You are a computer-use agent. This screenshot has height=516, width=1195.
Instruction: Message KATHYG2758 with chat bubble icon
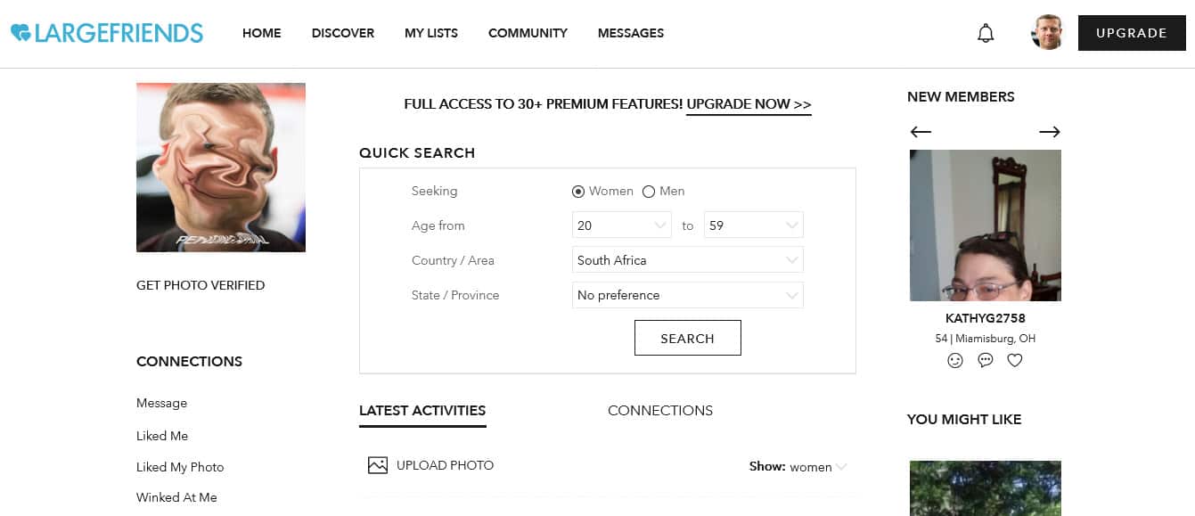point(986,360)
